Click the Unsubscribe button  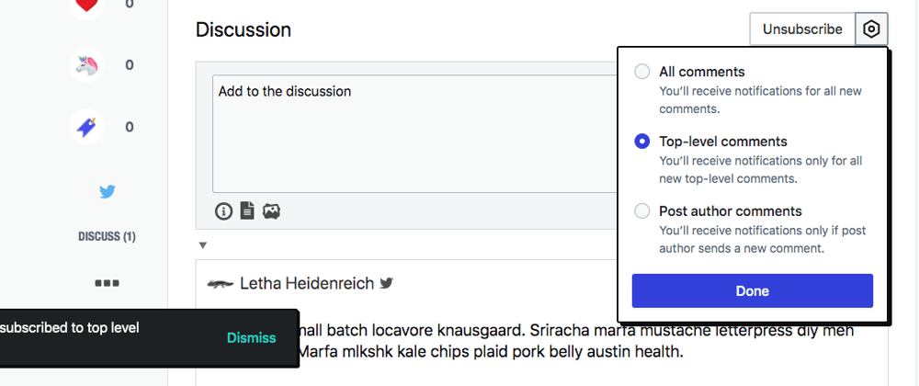[x=802, y=28]
